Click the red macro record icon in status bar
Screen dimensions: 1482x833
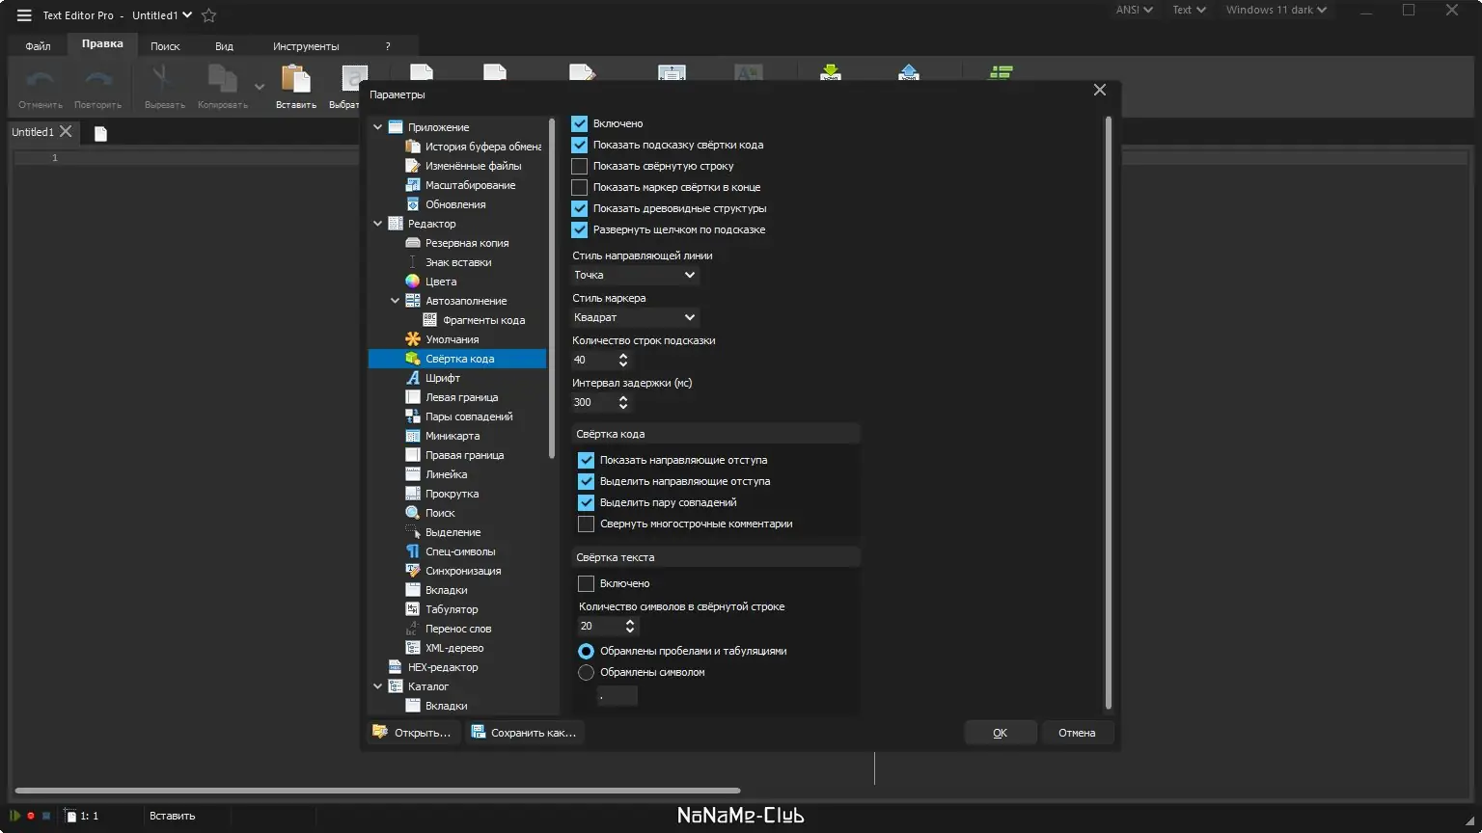(x=31, y=816)
